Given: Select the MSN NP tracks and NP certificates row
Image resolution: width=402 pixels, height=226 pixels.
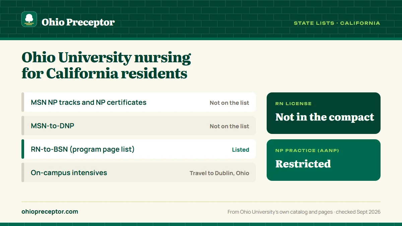Looking at the screenshot, I should click(139, 102).
